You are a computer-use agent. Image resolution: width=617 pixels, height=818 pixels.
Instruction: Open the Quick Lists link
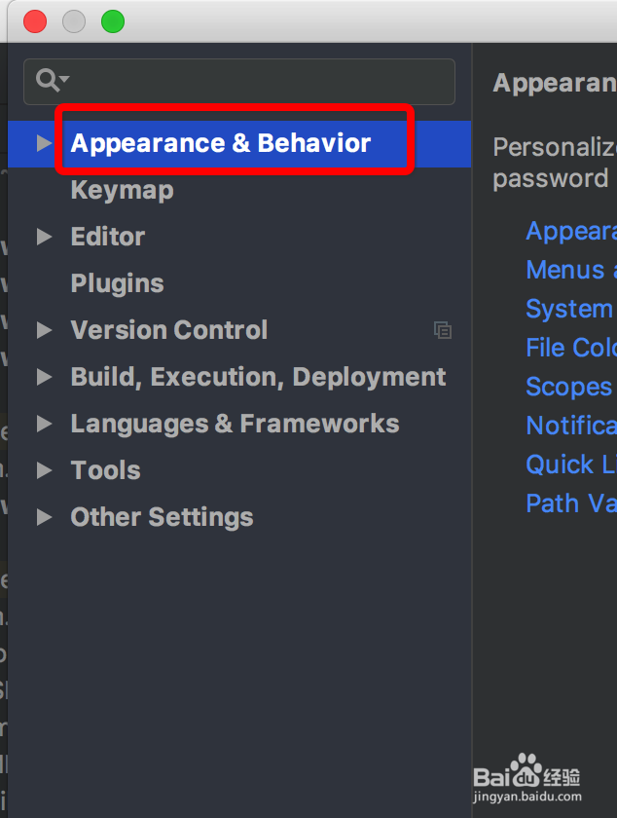(x=571, y=465)
